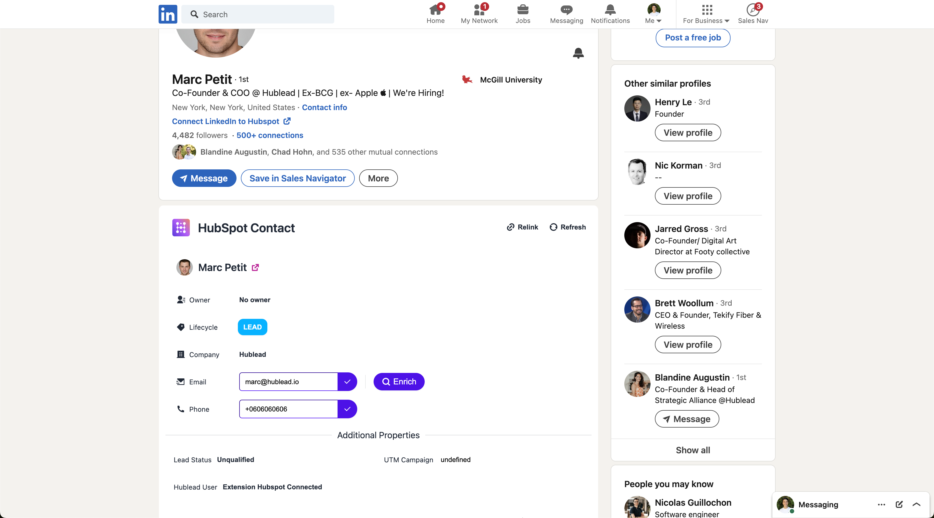Open the Jobs tab

[x=522, y=14]
